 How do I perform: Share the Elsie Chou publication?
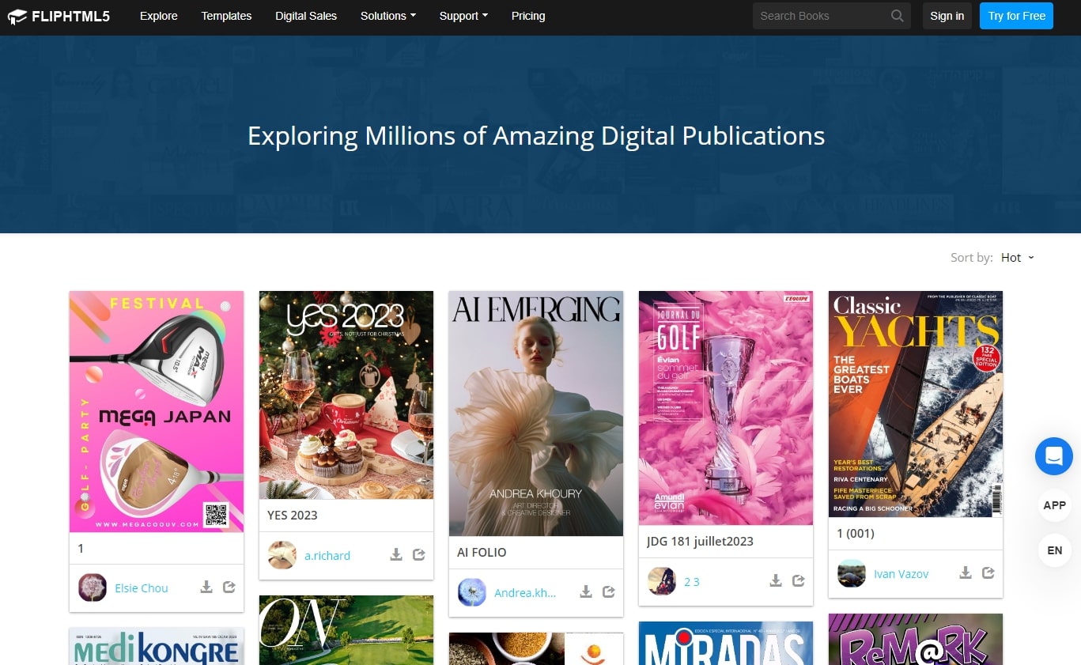point(229,588)
